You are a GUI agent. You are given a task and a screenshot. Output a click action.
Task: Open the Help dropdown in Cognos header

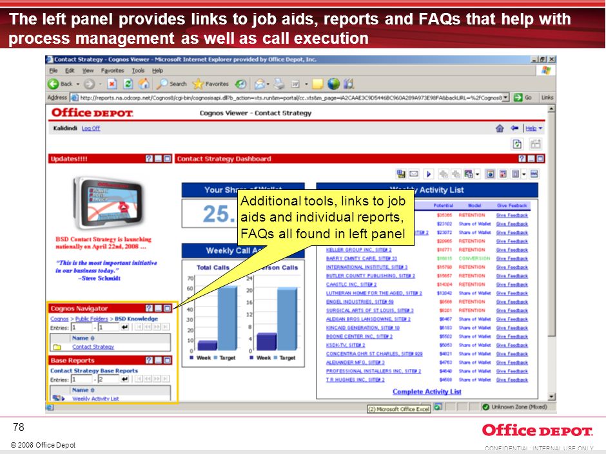pos(540,128)
